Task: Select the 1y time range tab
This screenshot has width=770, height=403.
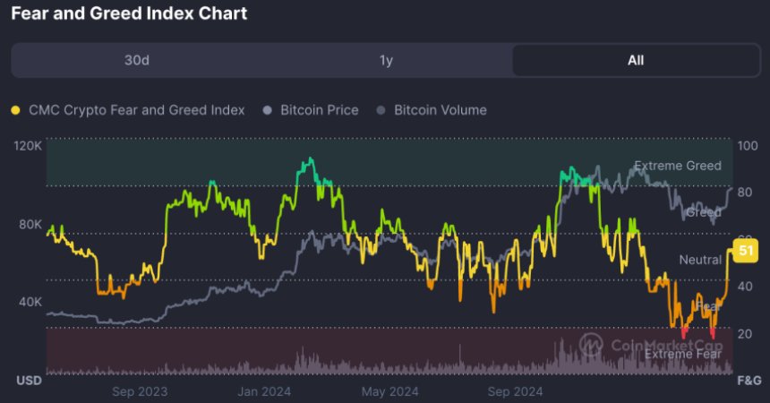Action: click(386, 61)
